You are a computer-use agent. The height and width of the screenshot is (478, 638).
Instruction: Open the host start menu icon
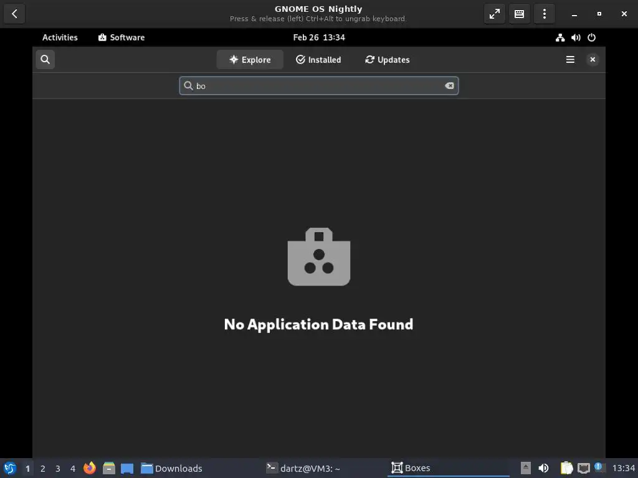coord(10,468)
